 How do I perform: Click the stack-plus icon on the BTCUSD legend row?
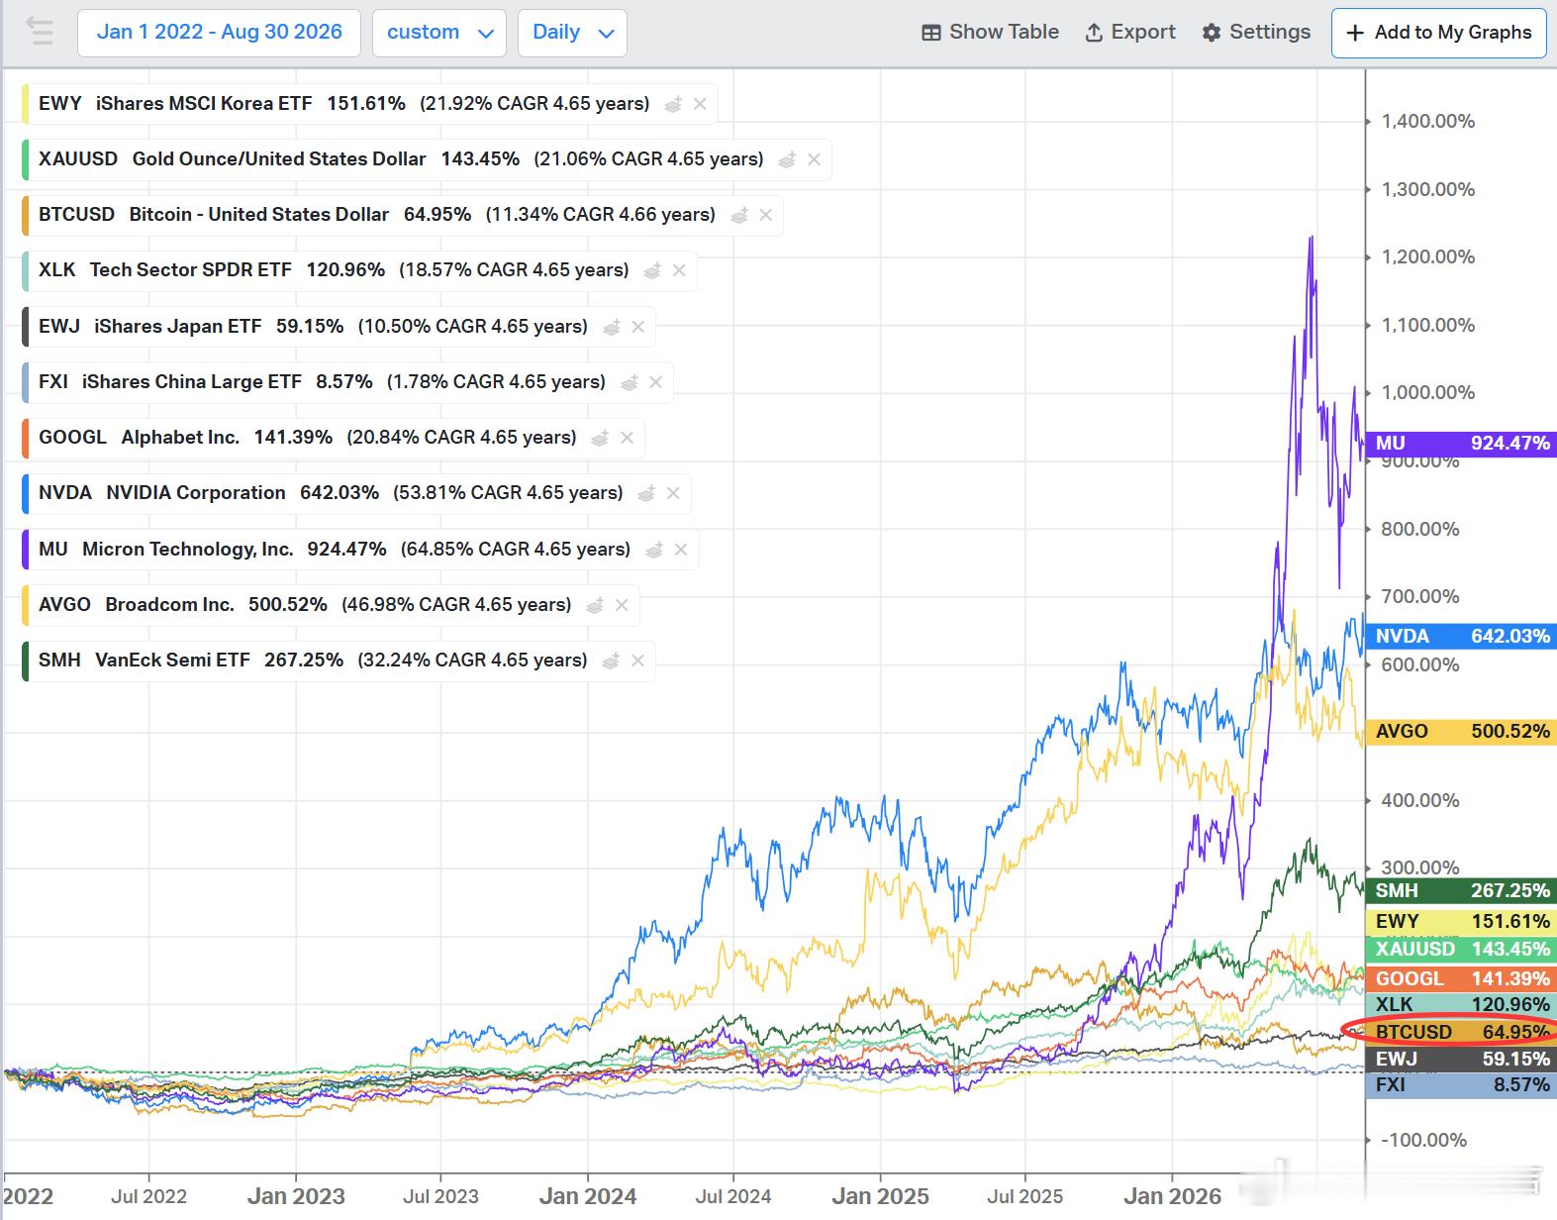click(x=738, y=215)
